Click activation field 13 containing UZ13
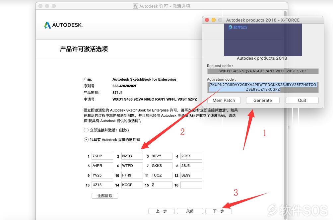The width and height of the screenshot is (333, 220). point(102,185)
